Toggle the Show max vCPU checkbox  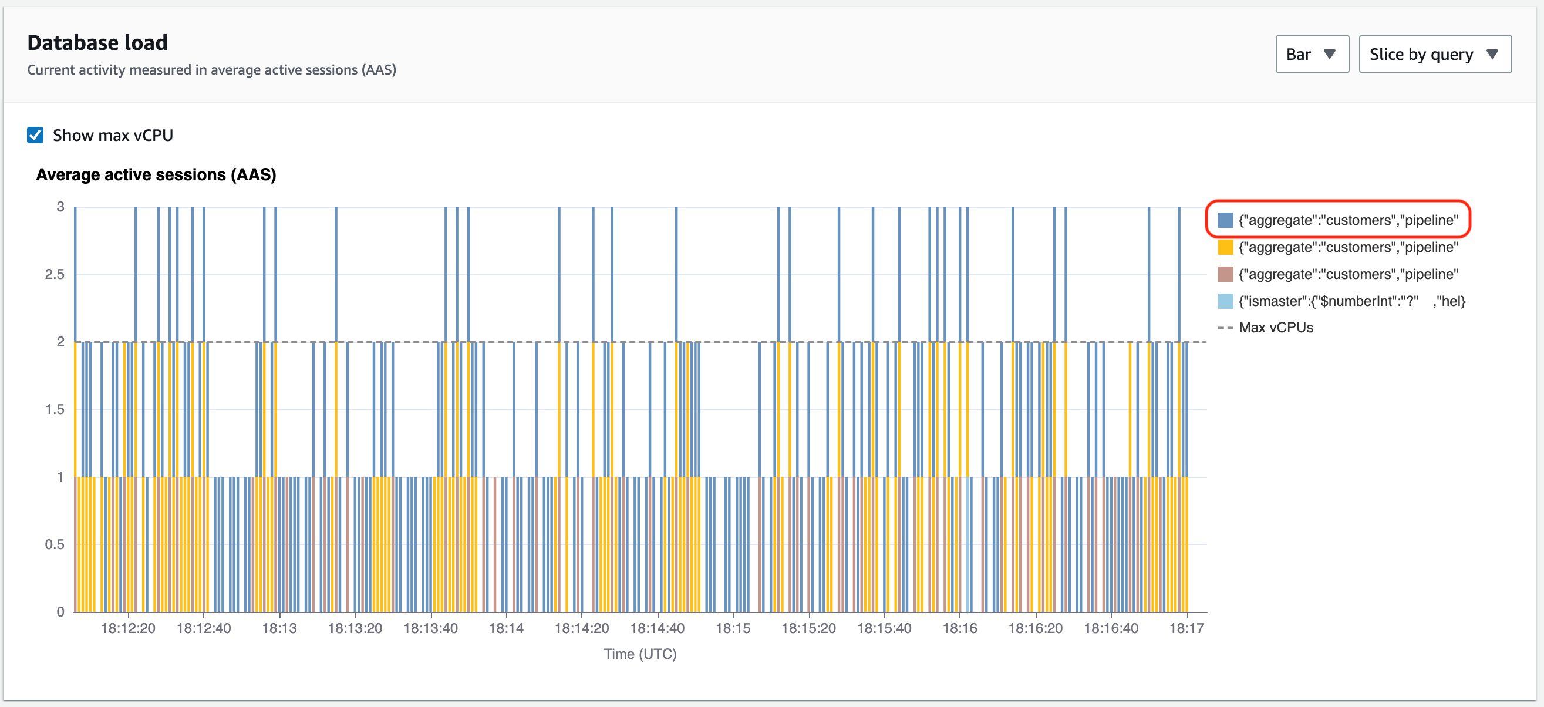coord(35,135)
